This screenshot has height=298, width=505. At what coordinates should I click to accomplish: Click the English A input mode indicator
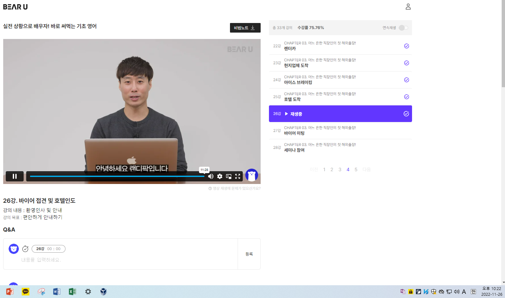pos(464,292)
